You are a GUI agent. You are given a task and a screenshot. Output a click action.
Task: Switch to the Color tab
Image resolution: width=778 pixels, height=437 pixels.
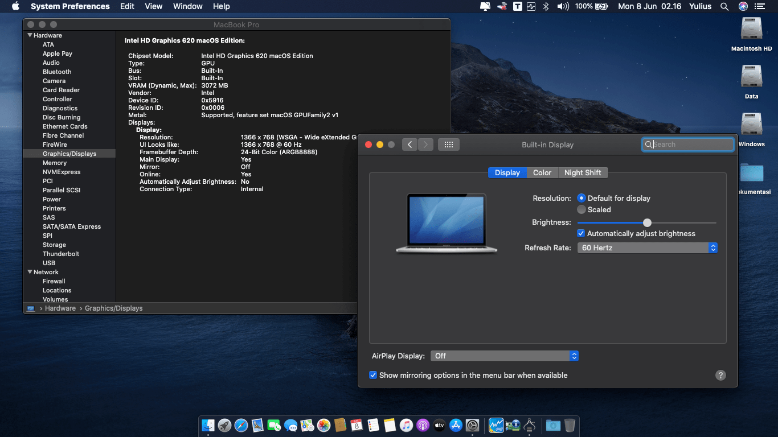pyautogui.click(x=542, y=172)
